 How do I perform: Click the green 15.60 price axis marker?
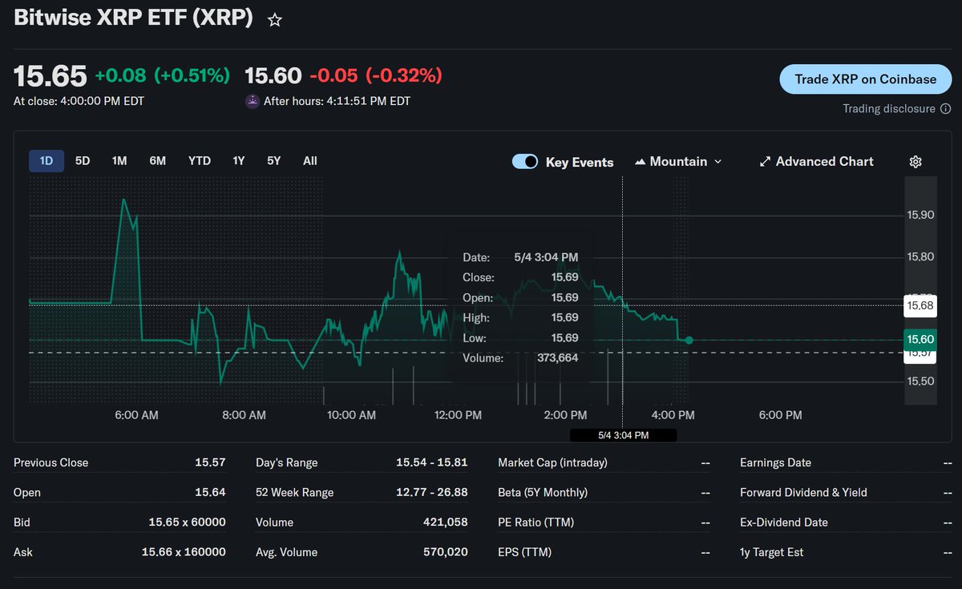coord(920,340)
